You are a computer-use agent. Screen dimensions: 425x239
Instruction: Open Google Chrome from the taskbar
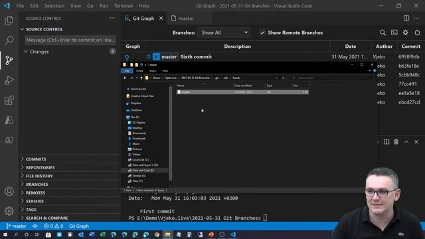[x=157, y=234]
